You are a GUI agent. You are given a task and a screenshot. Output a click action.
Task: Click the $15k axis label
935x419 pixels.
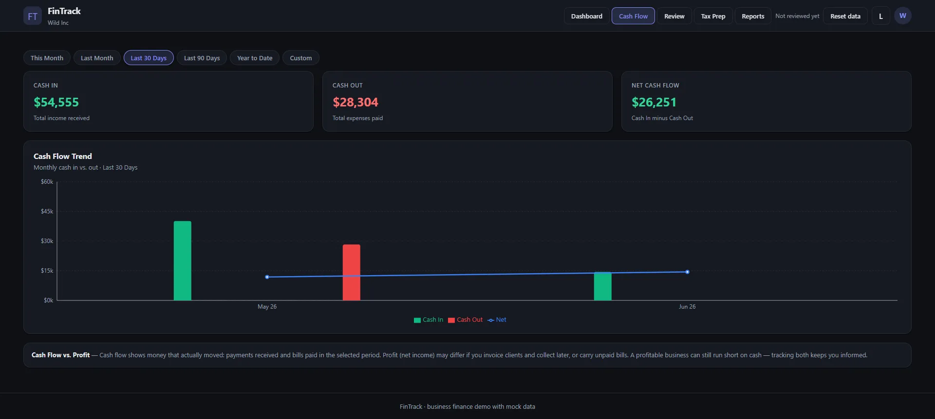[47, 271]
